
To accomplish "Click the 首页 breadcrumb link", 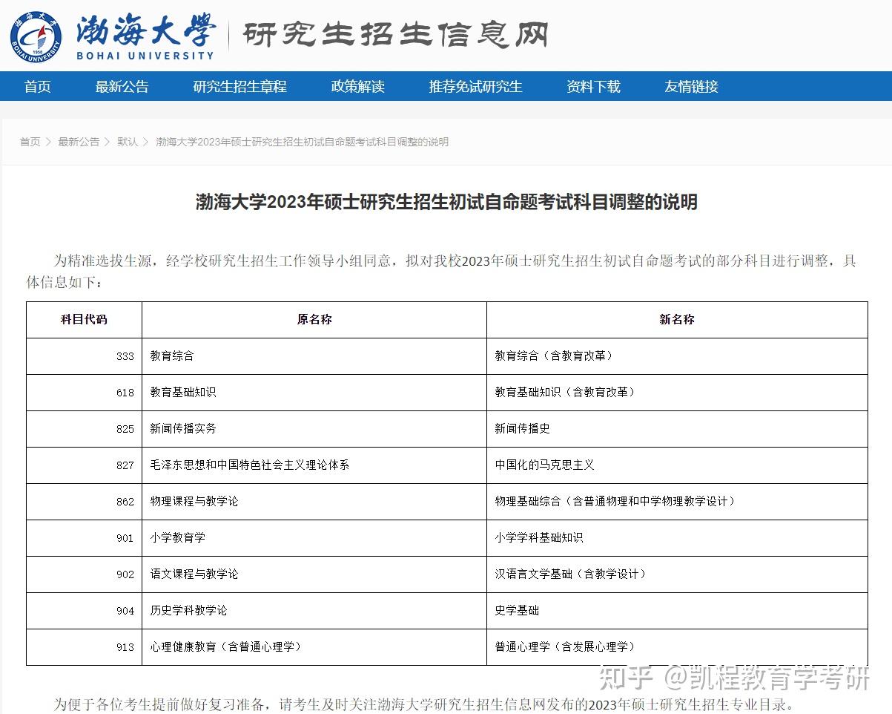I will point(30,142).
